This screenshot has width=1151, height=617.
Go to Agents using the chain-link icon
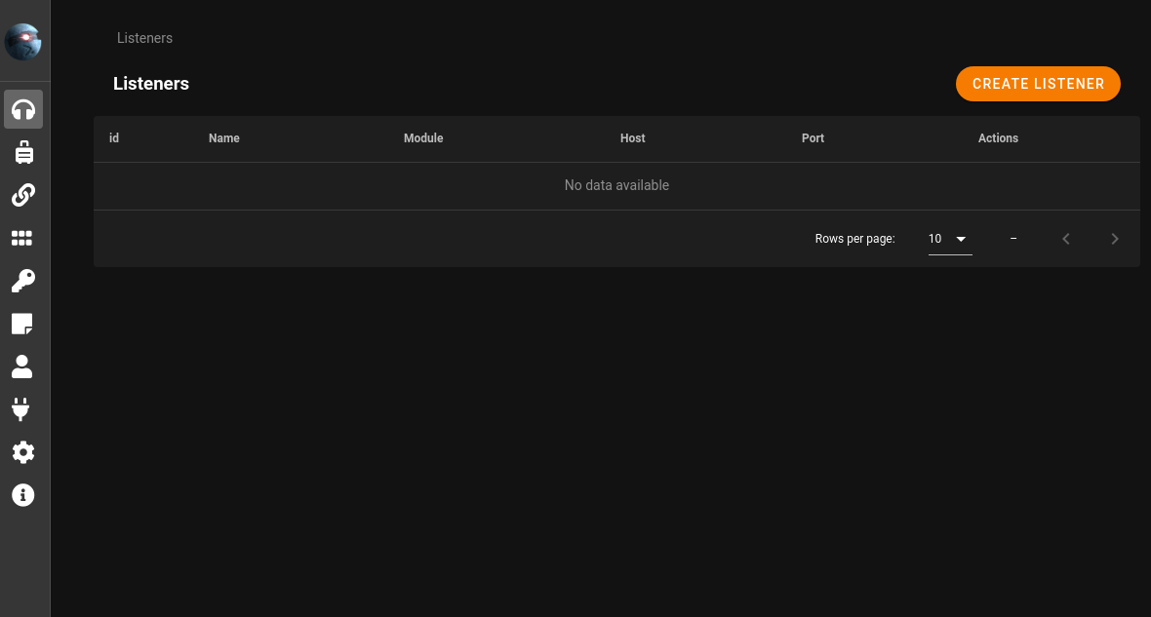point(23,195)
